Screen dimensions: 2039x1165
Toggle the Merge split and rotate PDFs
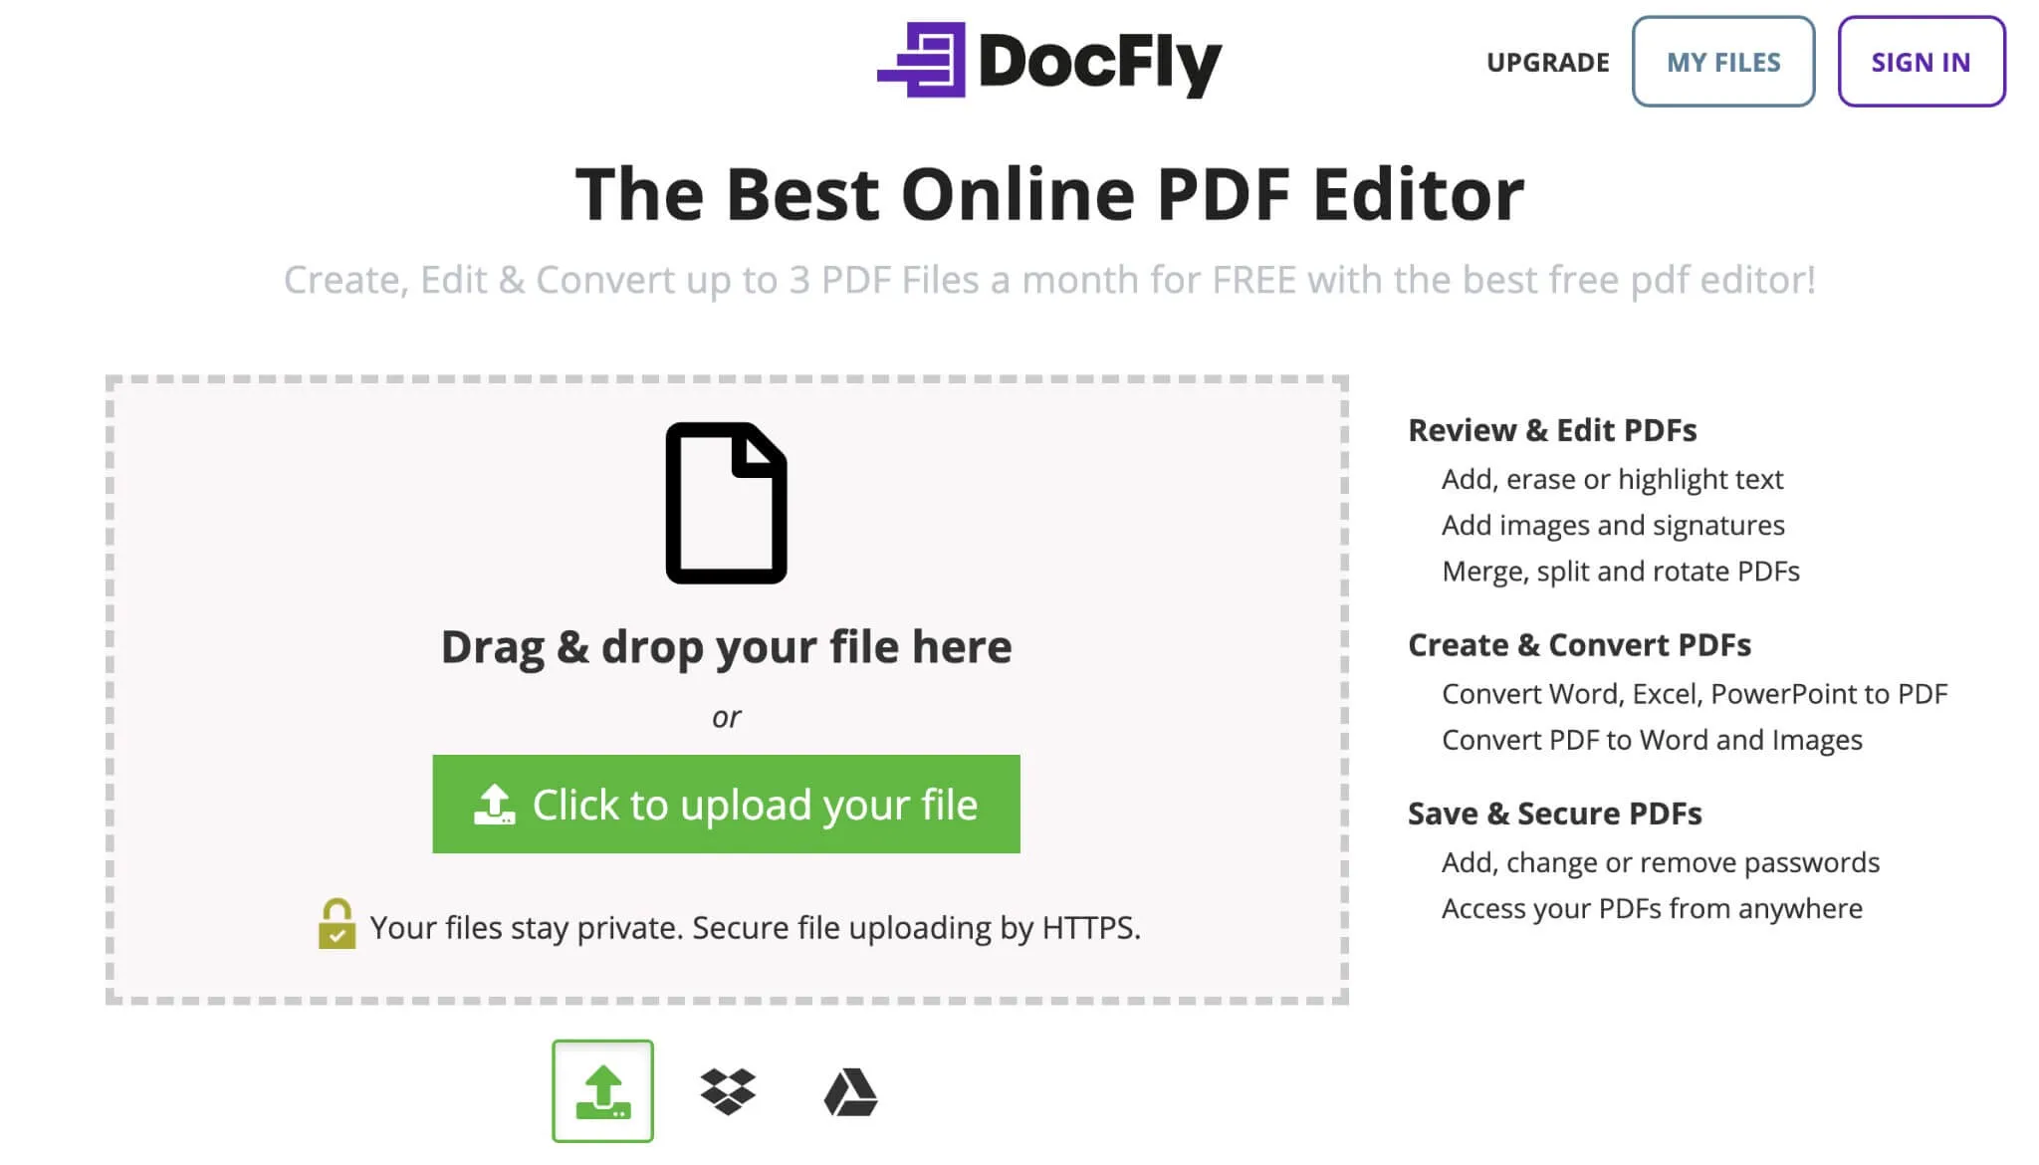(1620, 570)
